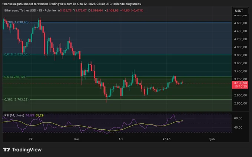Click the 3.800,00 price axis label
Viewport: 252px width, 157px height.
coord(241,55)
